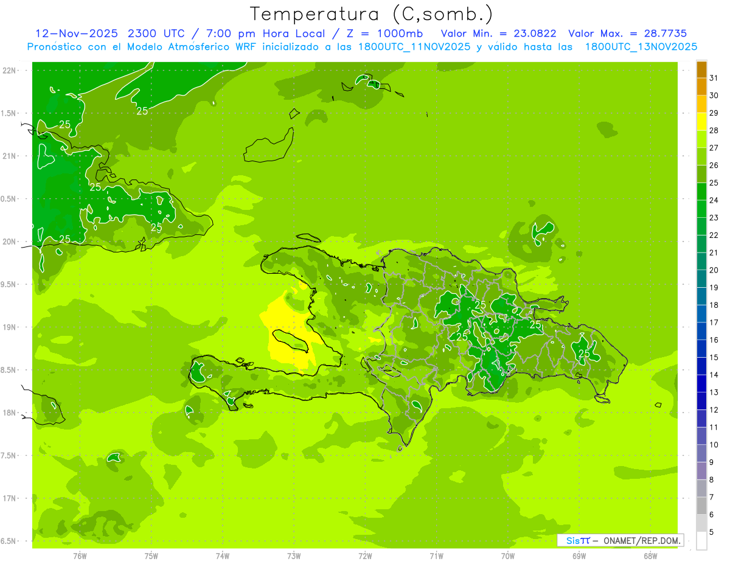Click the "73W" longitude label
730x564 pixels.
(294, 556)
